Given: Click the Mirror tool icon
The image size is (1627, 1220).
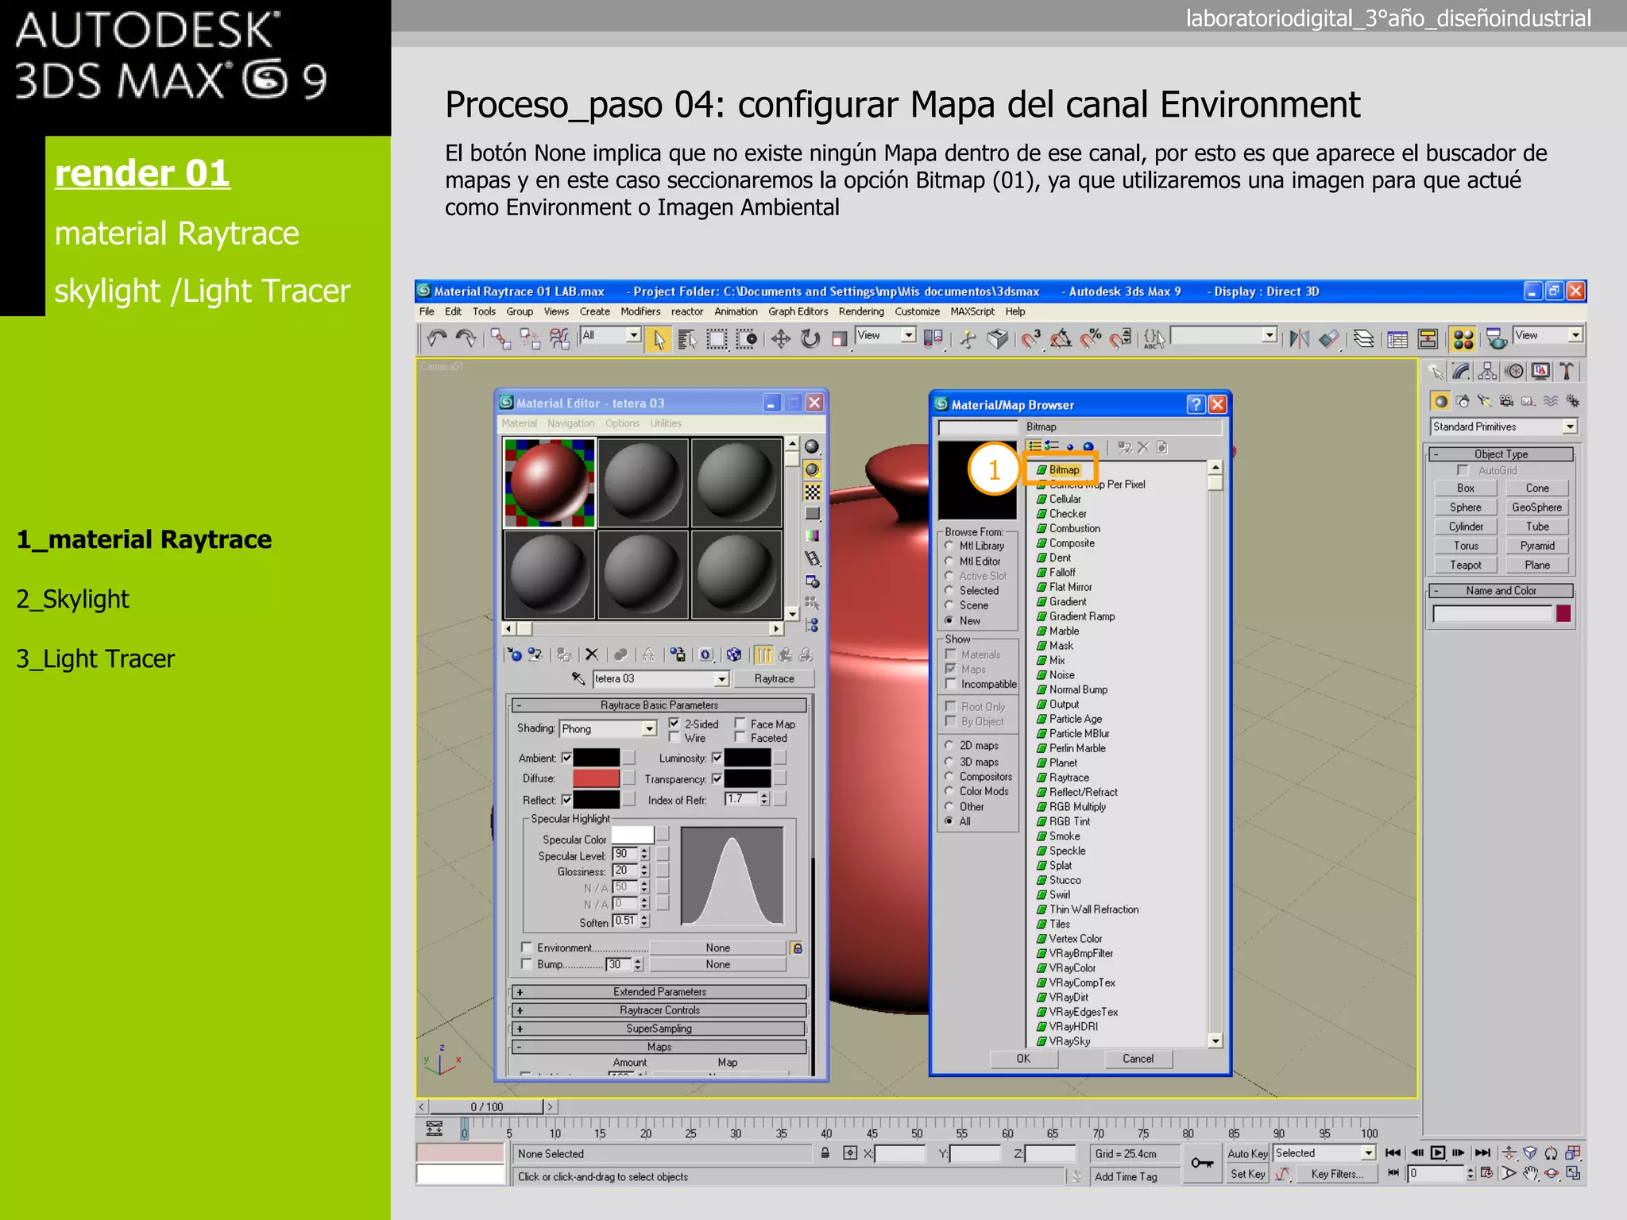Looking at the screenshot, I should pos(1299,339).
